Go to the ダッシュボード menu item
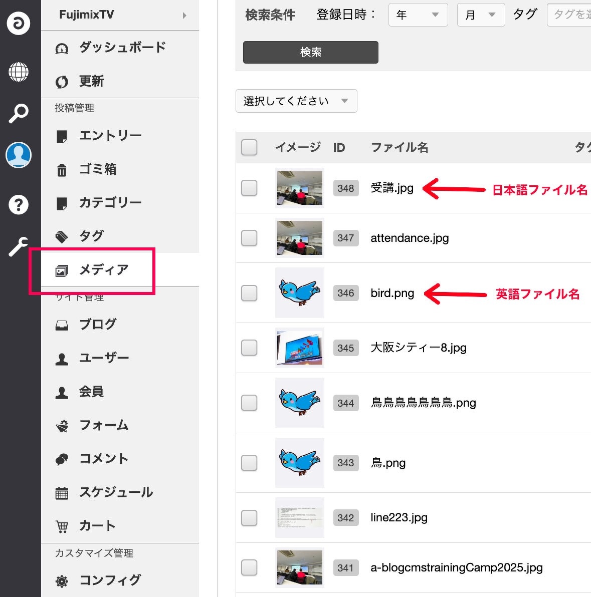Image resolution: width=591 pixels, height=597 pixels. (x=122, y=48)
